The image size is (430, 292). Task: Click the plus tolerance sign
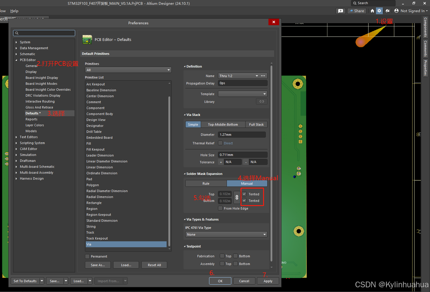221,162
